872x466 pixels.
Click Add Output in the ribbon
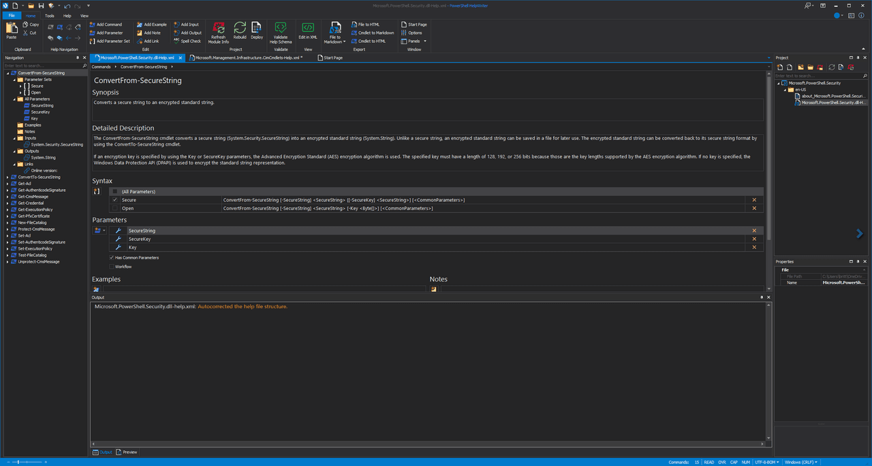click(x=187, y=33)
